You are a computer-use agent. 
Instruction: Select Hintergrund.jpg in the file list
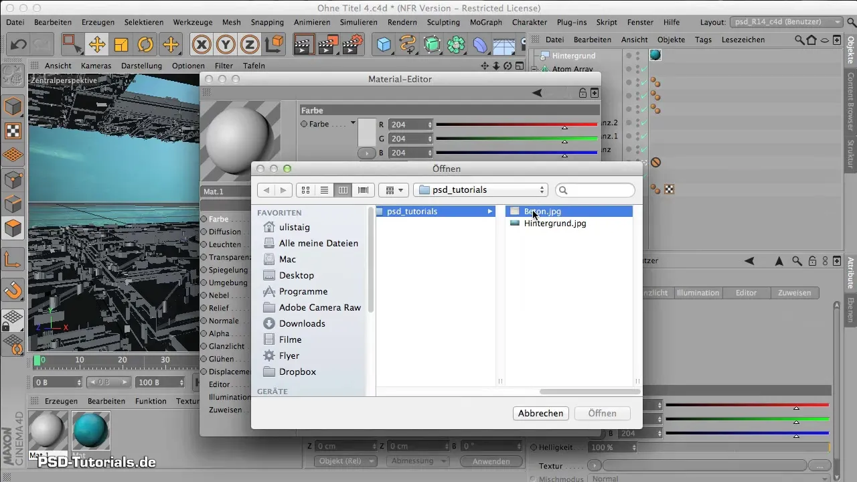point(568,224)
